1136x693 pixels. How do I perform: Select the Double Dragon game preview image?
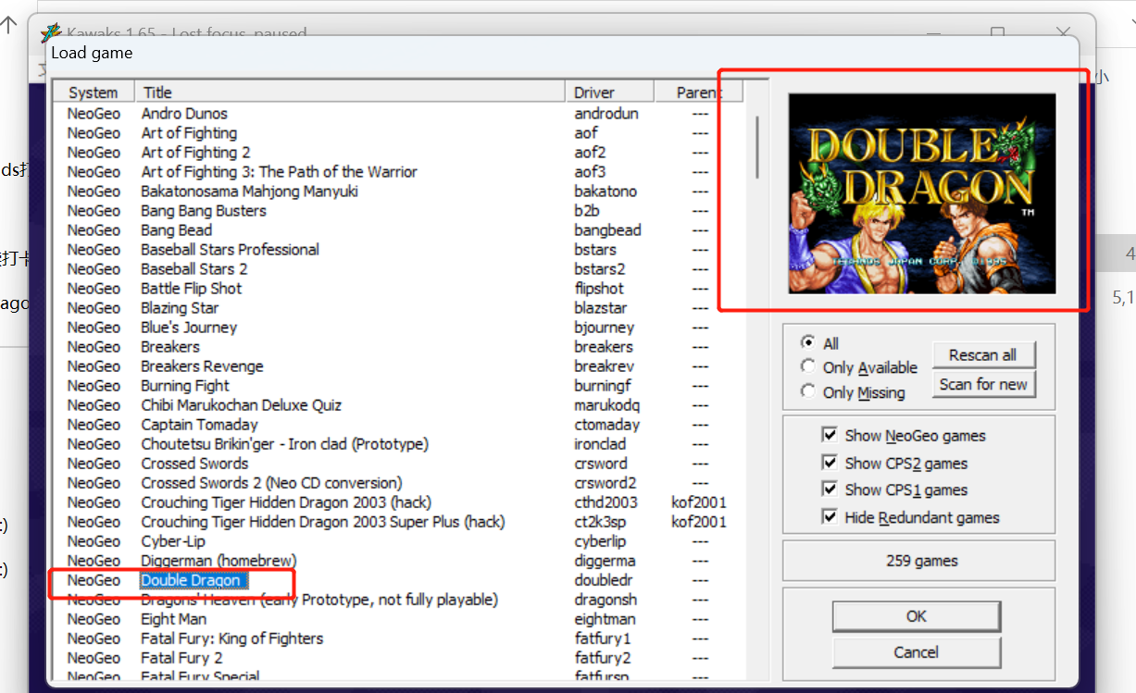tap(921, 192)
